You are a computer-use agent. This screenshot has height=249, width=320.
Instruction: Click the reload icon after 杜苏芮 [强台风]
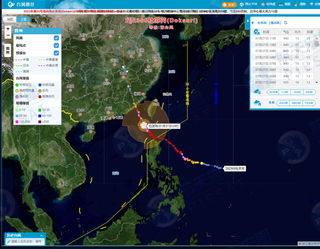pyautogui.click(x=286, y=23)
